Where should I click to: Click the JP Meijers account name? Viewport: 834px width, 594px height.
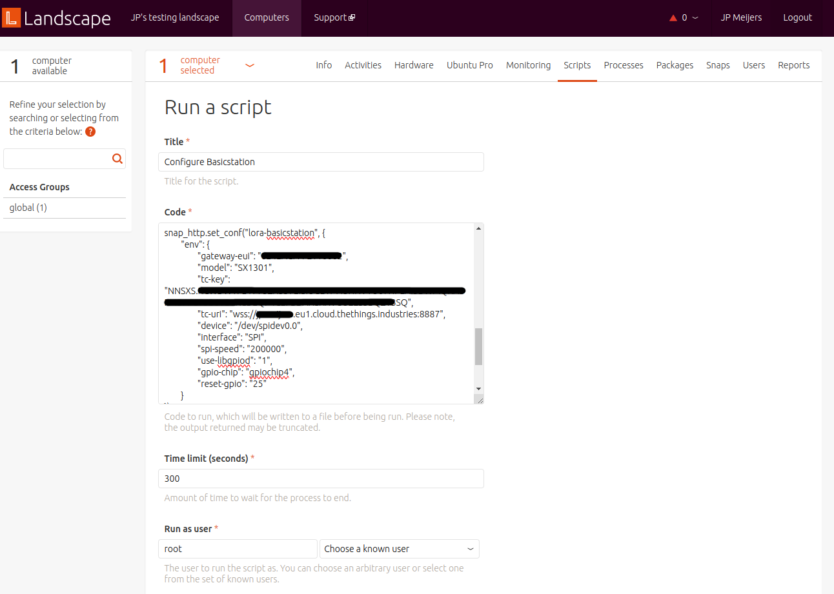pos(741,17)
